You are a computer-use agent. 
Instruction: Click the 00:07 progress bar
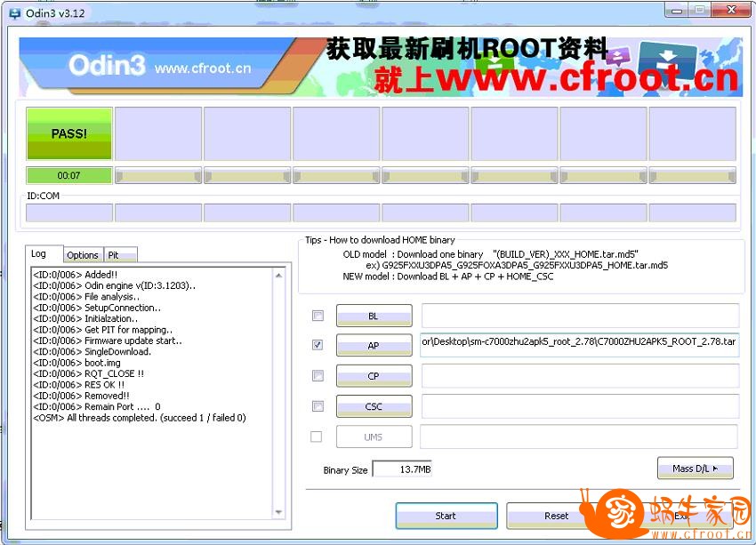point(69,175)
